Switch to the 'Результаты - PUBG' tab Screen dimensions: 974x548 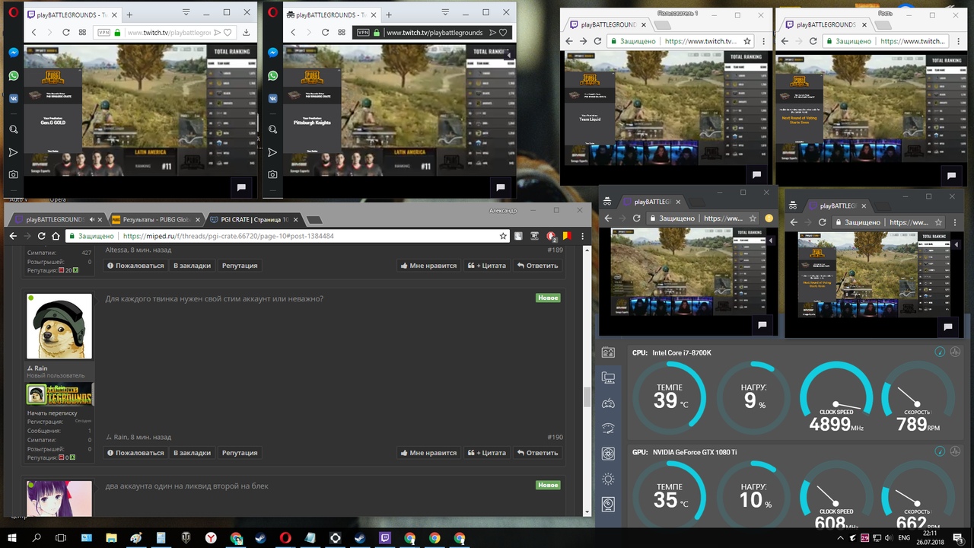(155, 220)
